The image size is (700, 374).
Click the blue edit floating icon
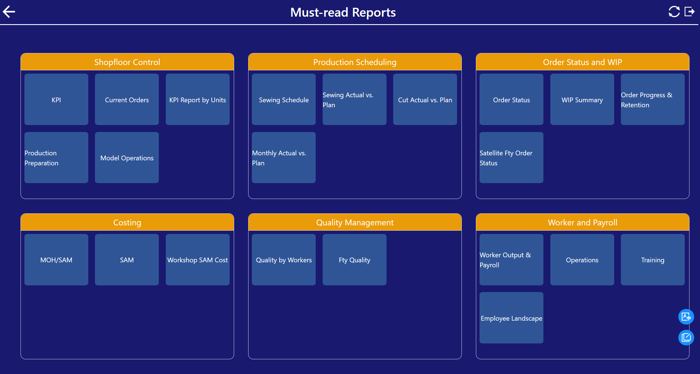click(x=686, y=338)
